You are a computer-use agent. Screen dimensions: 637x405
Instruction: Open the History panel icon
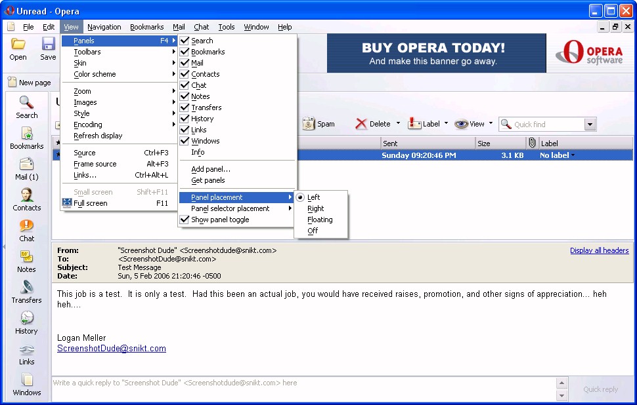pos(27,323)
